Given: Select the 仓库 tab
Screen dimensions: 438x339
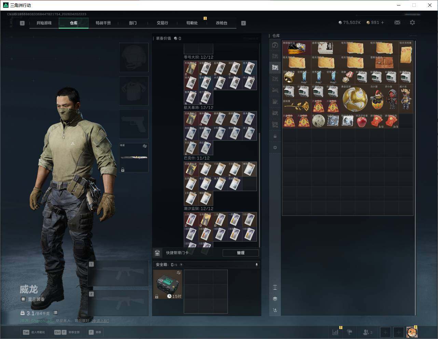Looking at the screenshot, I should [73, 23].
